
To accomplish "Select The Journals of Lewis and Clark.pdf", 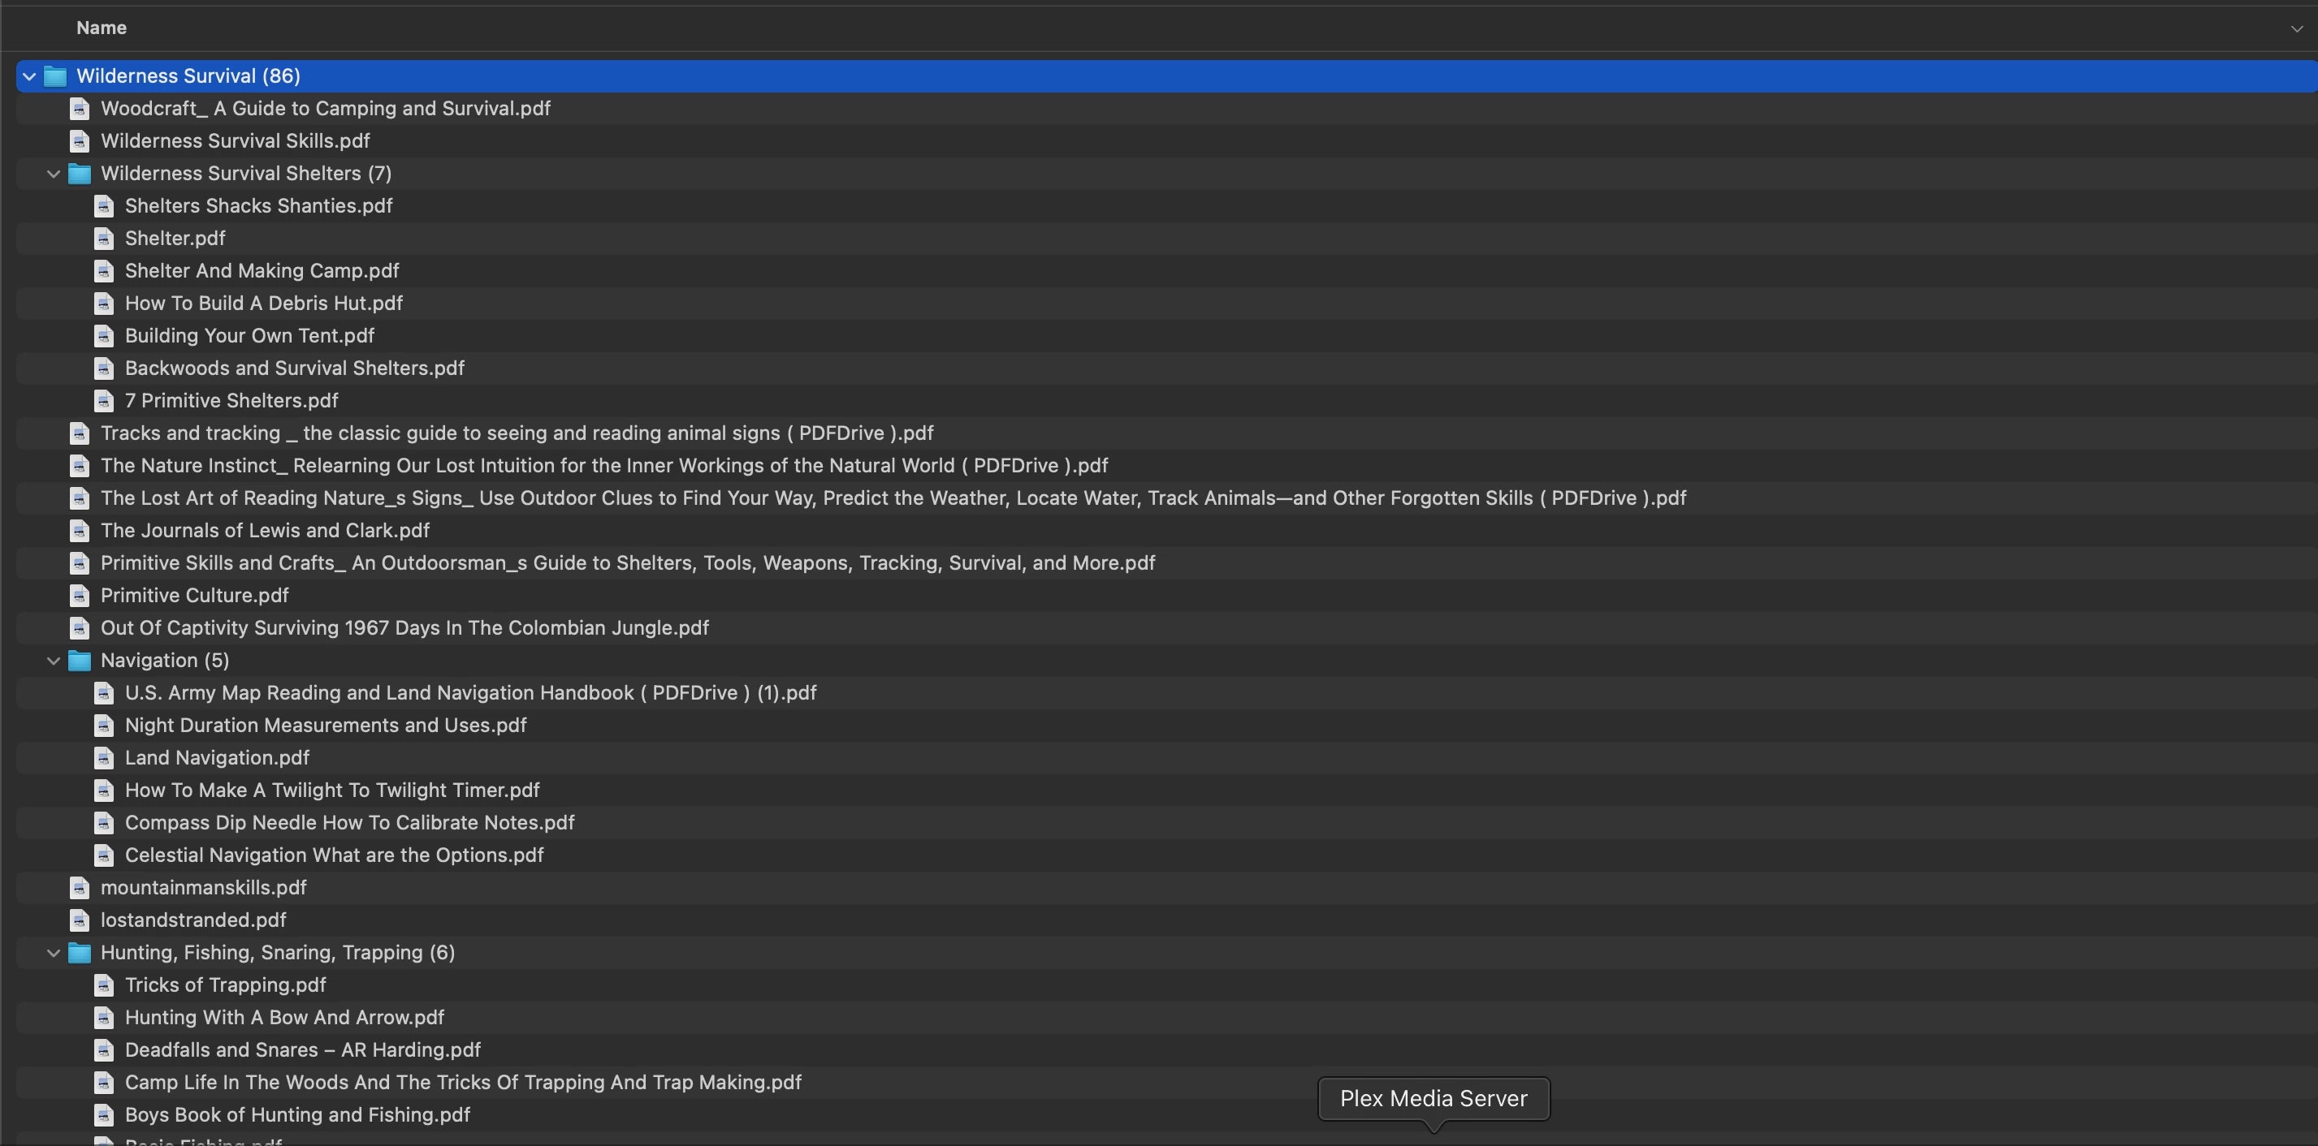I will 265,531.
